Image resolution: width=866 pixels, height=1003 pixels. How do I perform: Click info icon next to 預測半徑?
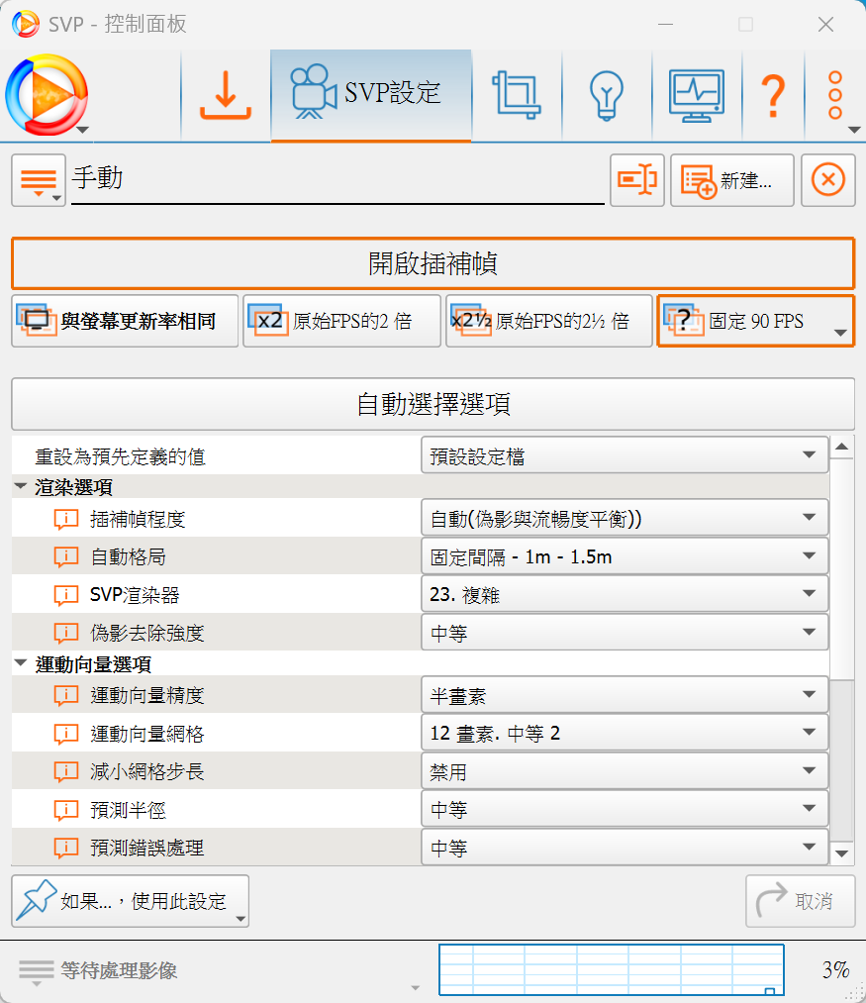pos(66,810)
